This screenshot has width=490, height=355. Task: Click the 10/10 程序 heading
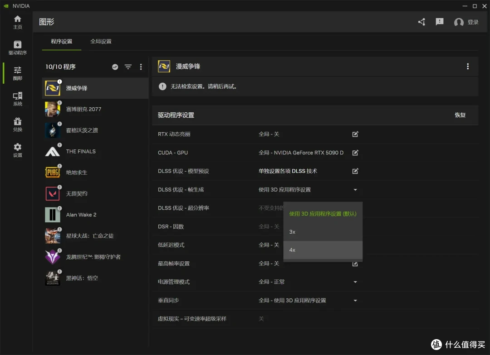click(x=60, y=67)
